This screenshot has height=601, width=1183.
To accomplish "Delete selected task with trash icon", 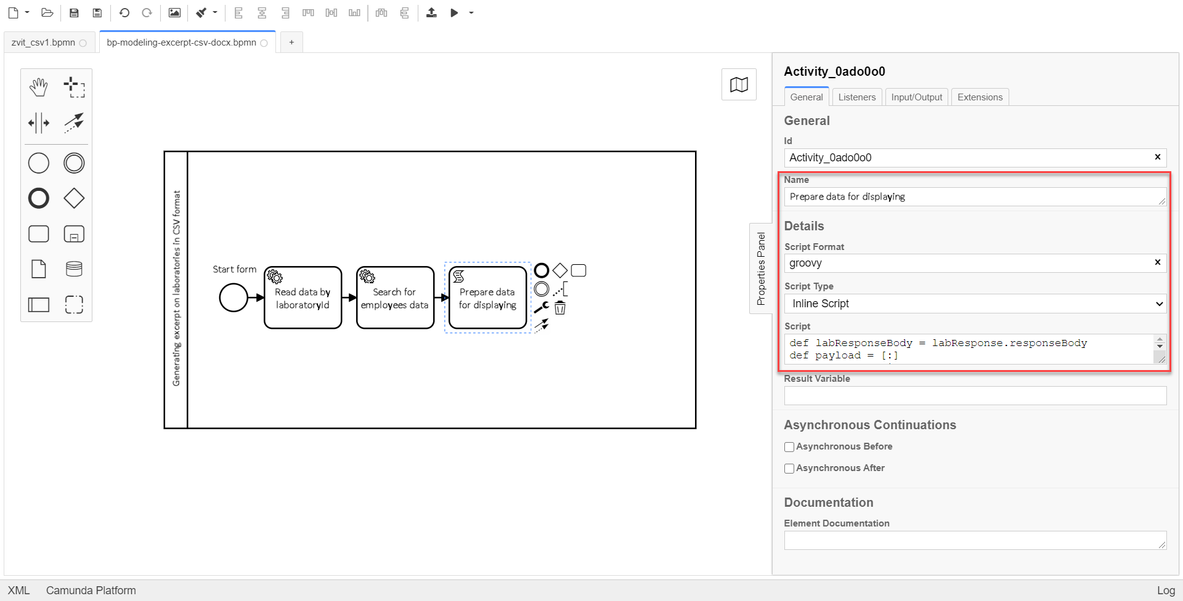I will pyautogui.click(x=559, y=308).
